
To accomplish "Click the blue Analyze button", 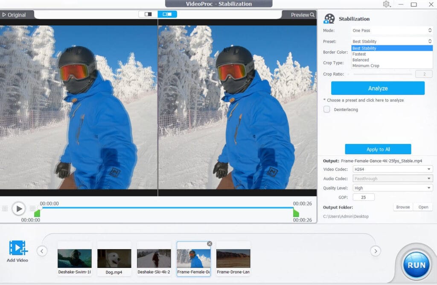I will tap(378, 88).
